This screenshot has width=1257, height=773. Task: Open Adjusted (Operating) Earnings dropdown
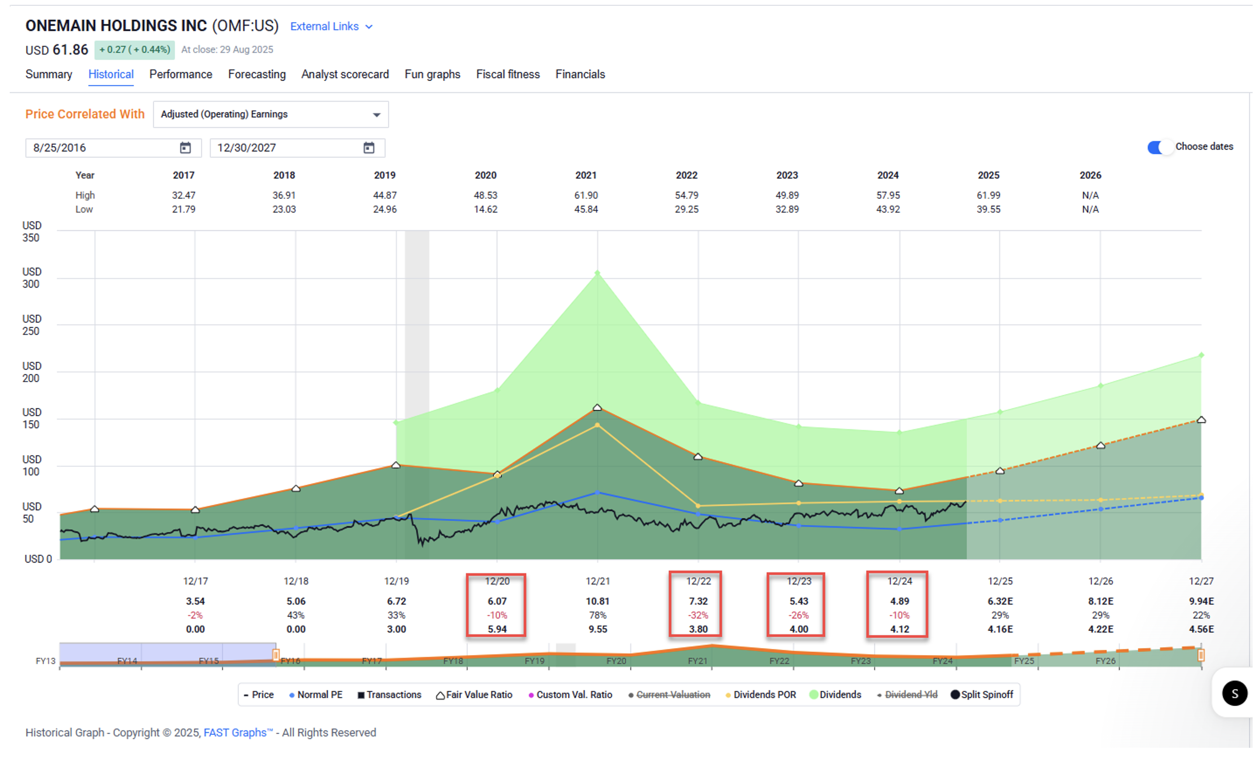point(271,114)
